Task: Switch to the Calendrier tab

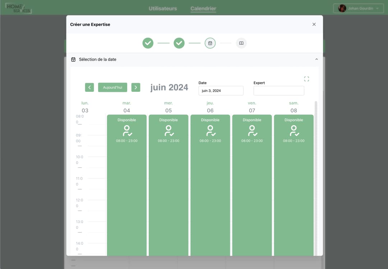Action: 203,8
